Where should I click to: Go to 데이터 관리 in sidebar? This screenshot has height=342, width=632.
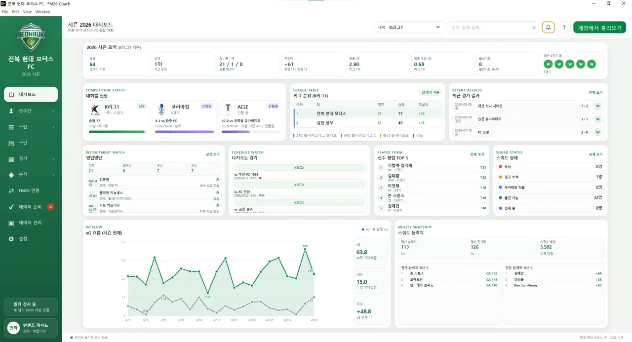(31, 223)
